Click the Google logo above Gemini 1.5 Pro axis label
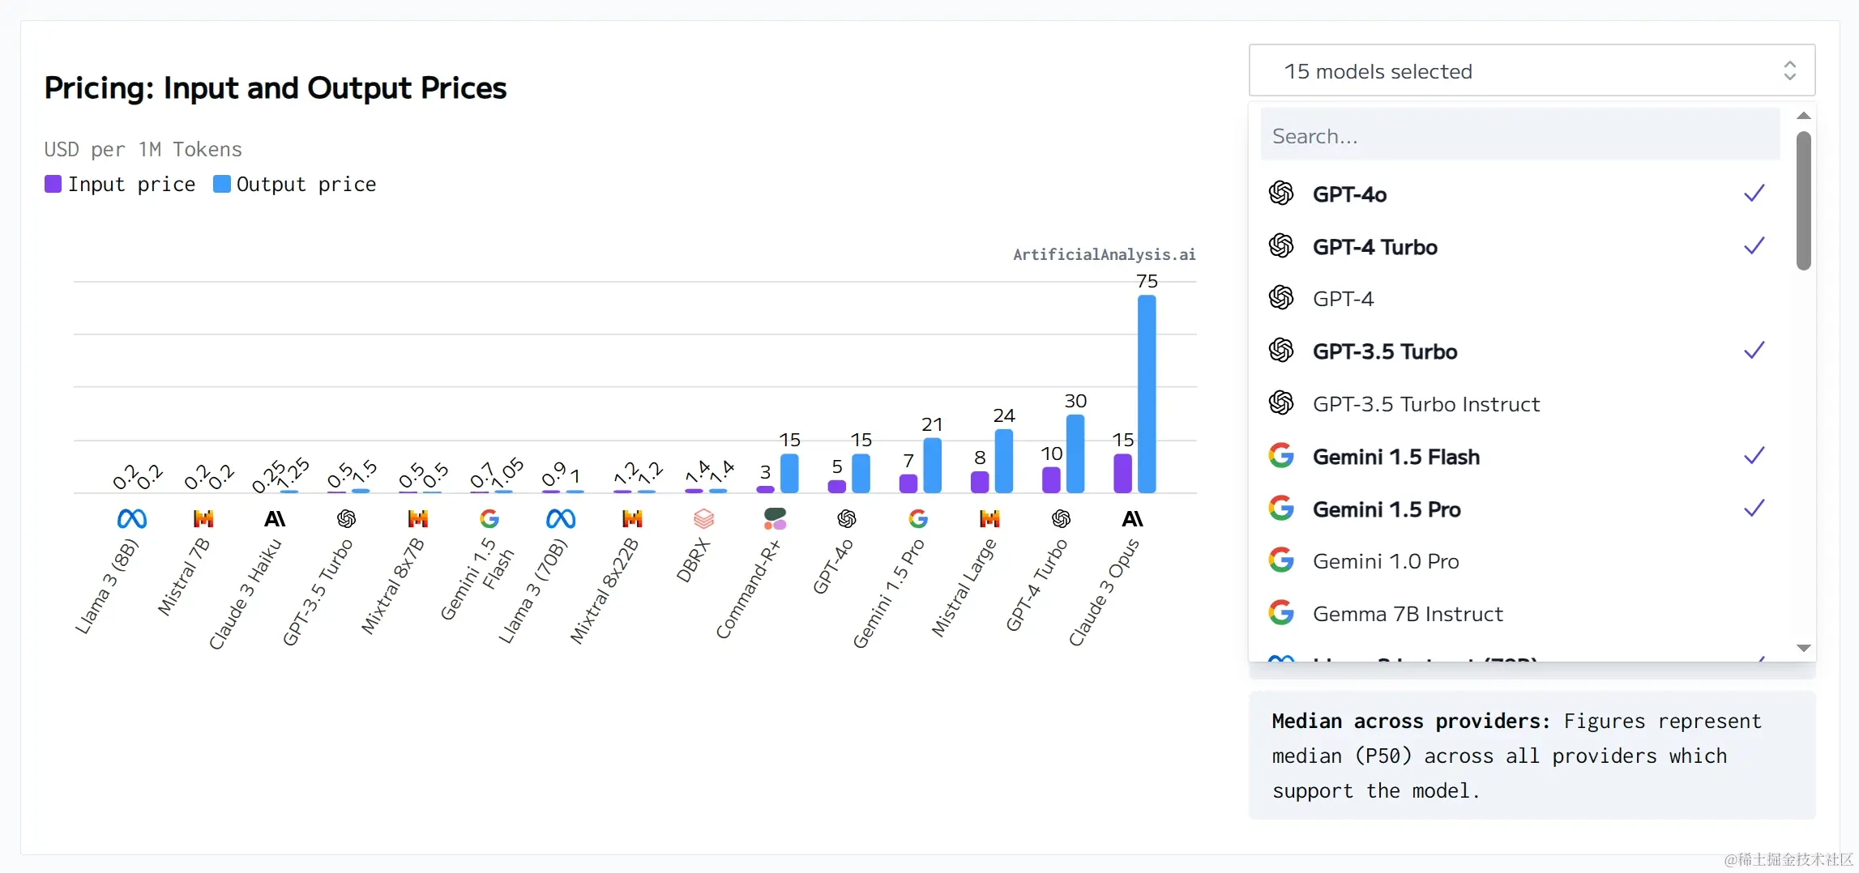 click(918, 518)
